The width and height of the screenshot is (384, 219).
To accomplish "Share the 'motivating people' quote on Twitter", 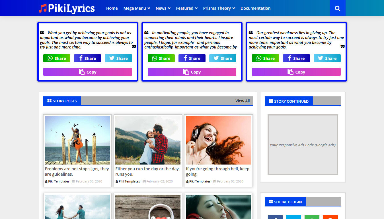I will 223,58.
